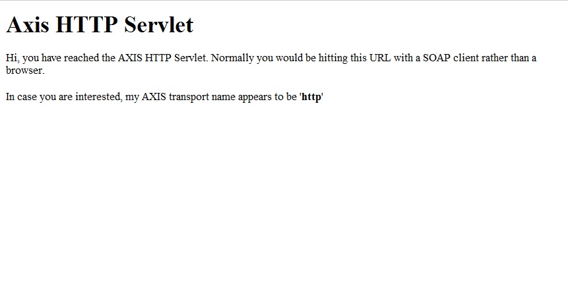Click the word 'Servlet' in the heading
568x303 pixels.
159,24
